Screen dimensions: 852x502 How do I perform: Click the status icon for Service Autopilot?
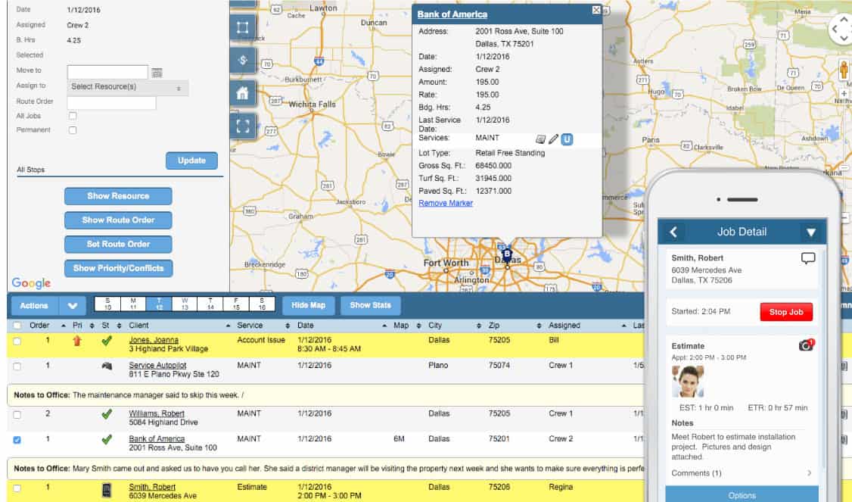tap(107, 366)
